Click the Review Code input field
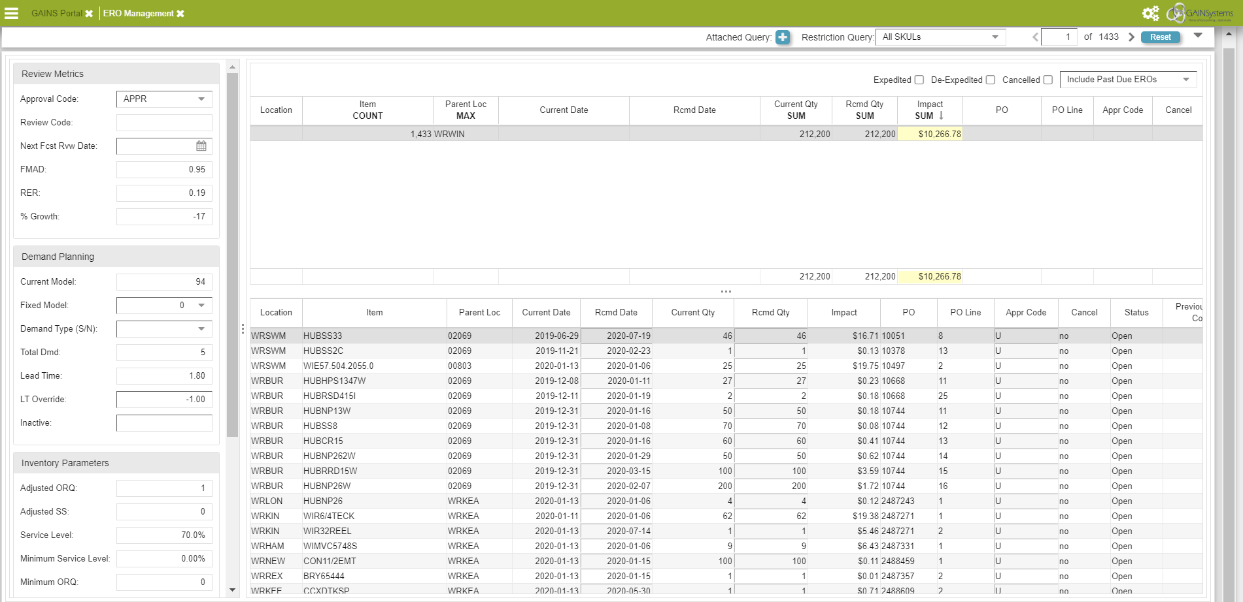 (x=164, y=123)
